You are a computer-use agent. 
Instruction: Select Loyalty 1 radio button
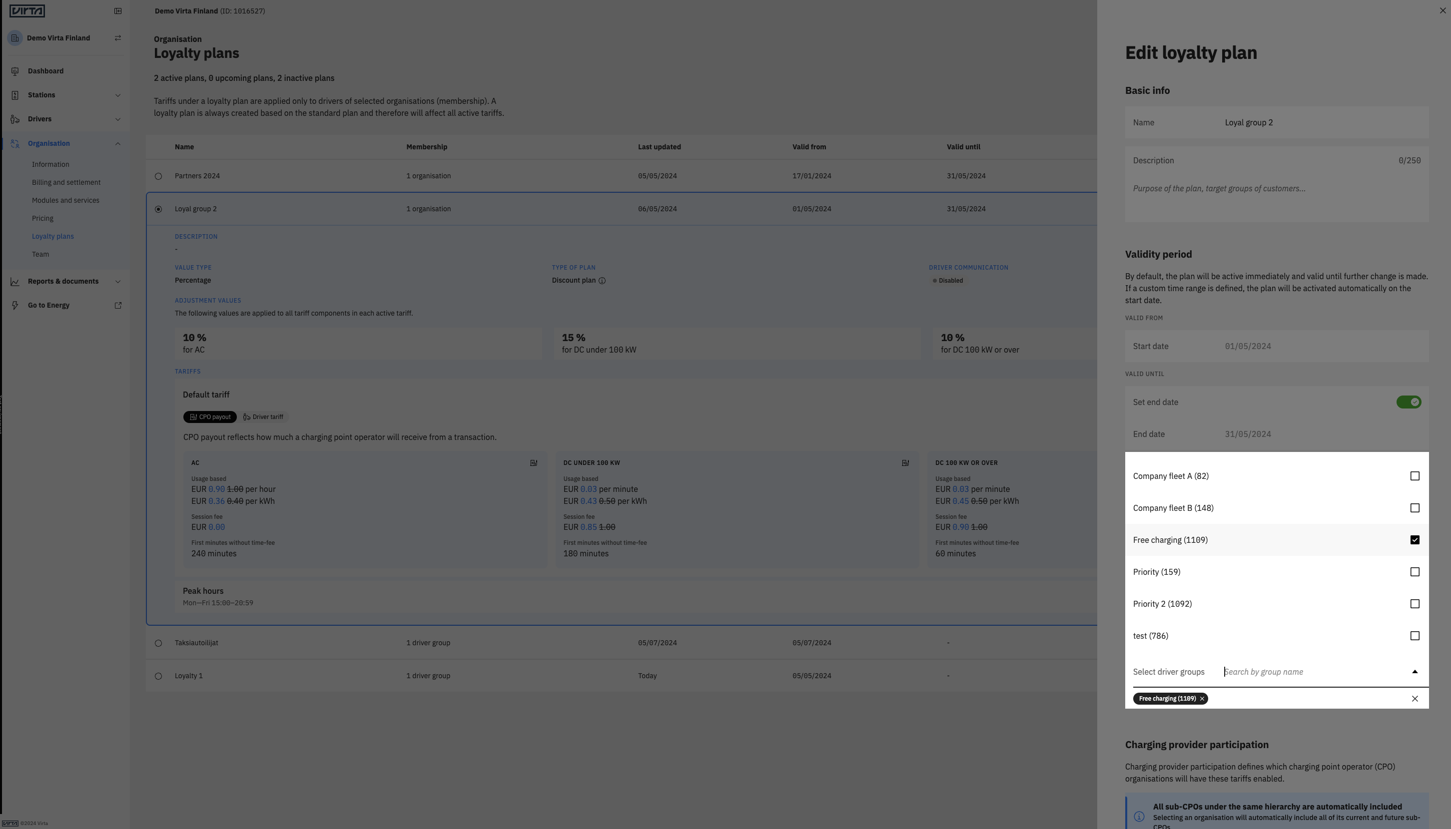[158, 676]
